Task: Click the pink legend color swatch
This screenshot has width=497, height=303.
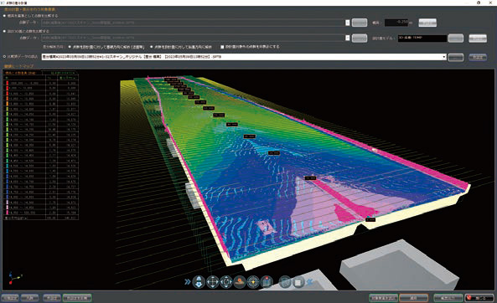Action: [x=7, y=212]
